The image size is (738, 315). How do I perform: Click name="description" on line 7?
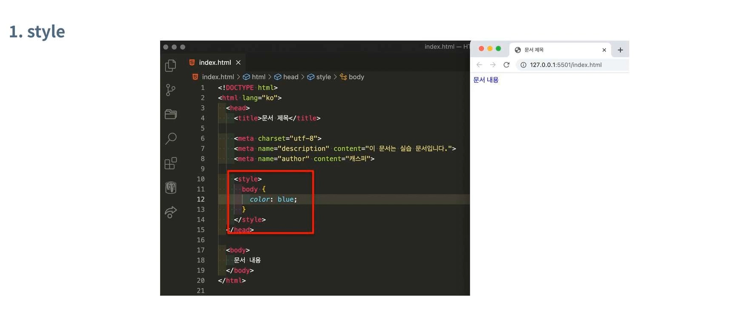(293, 149)
